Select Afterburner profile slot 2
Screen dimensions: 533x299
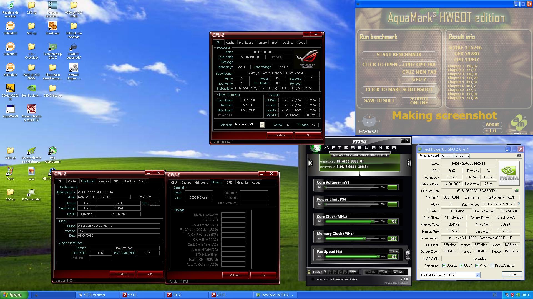point(330,272)
